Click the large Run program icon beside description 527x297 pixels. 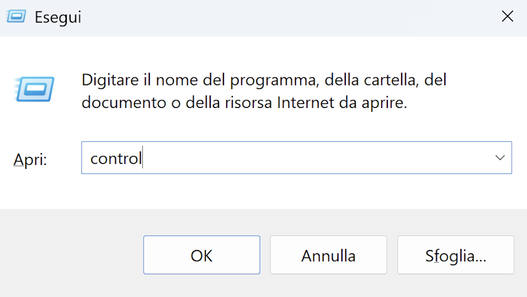pyautogui.click(x=35, y=89)
